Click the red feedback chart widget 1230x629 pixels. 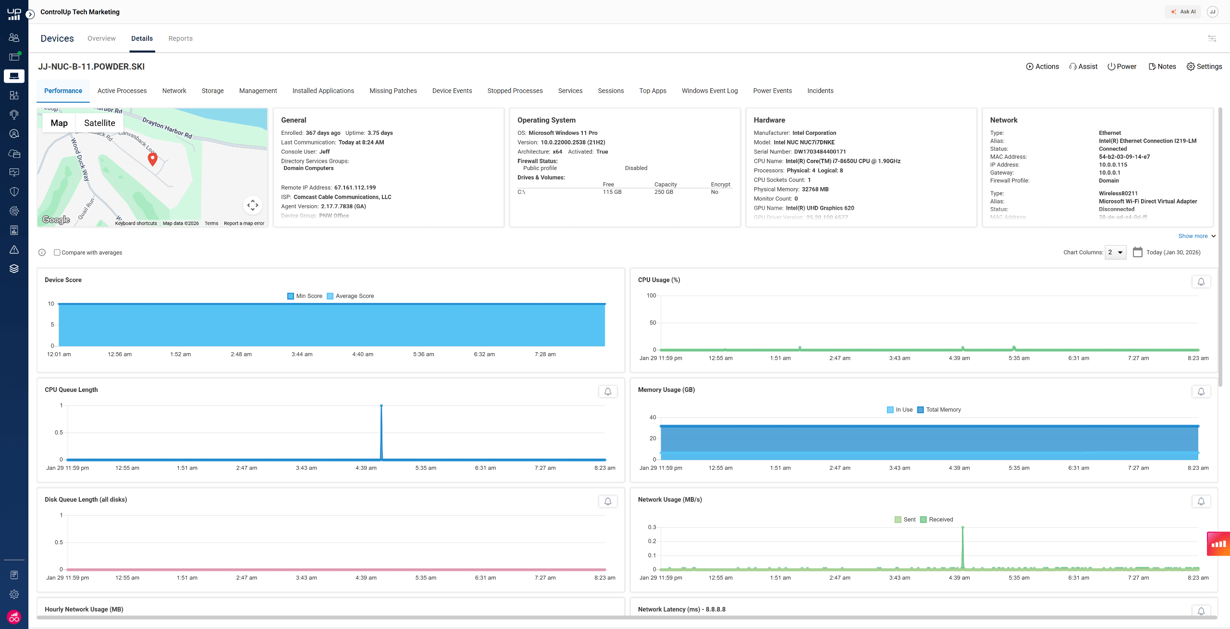(1218, 544)
